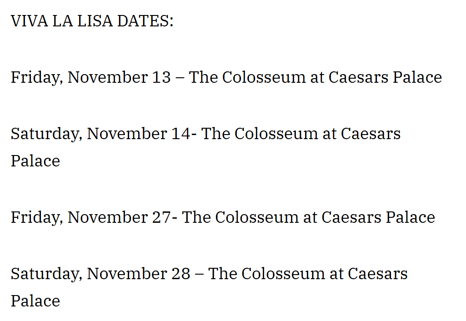Viewport: 466px width, 321px height.
Task: Click Colosseum in the November 14 line
Action: click(x=276, y=134)
